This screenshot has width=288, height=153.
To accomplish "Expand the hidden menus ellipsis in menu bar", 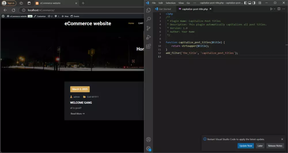I will point(195,3).
